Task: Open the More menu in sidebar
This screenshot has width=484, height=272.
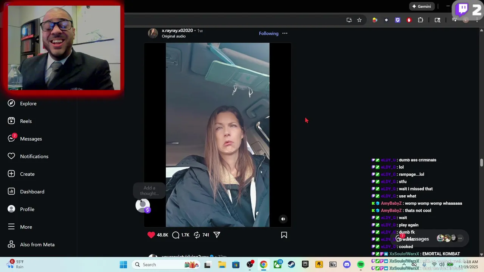Action: (20, 227)
